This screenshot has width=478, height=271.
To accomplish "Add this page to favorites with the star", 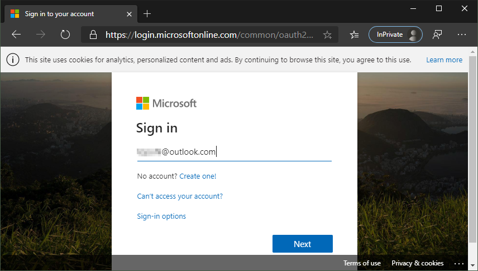I will [327, 35].
